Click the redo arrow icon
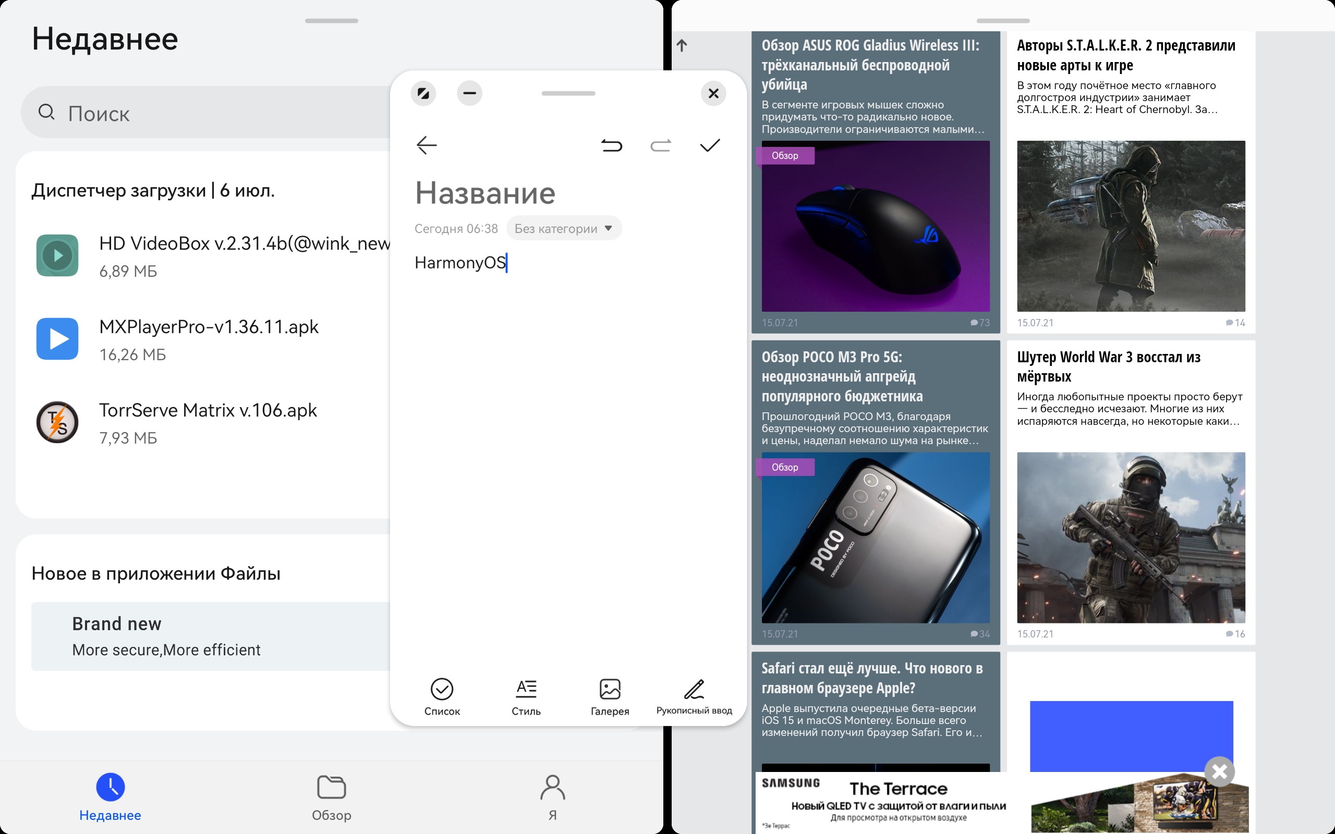The height and width of the screenshot is (834, 1335). click(x=661, y=146)
